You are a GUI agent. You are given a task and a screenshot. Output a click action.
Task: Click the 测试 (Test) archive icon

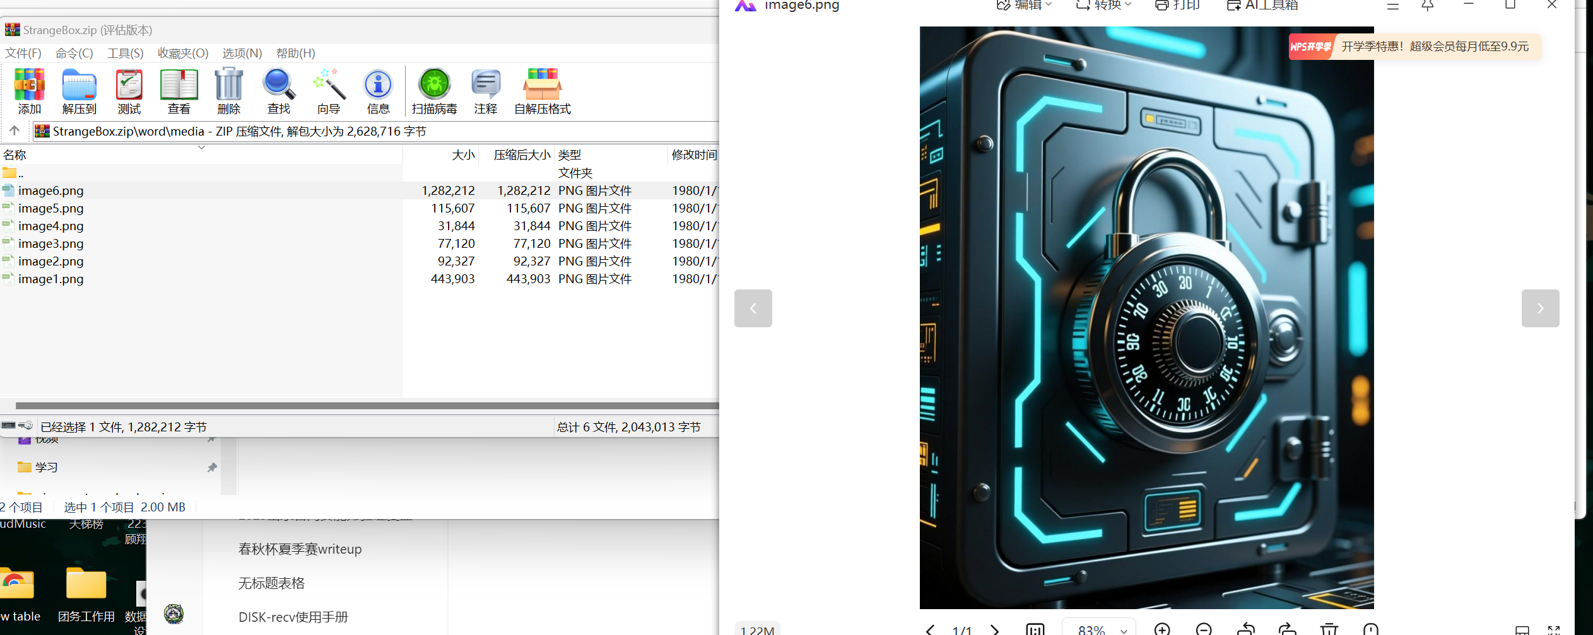(x=129, y=91)
